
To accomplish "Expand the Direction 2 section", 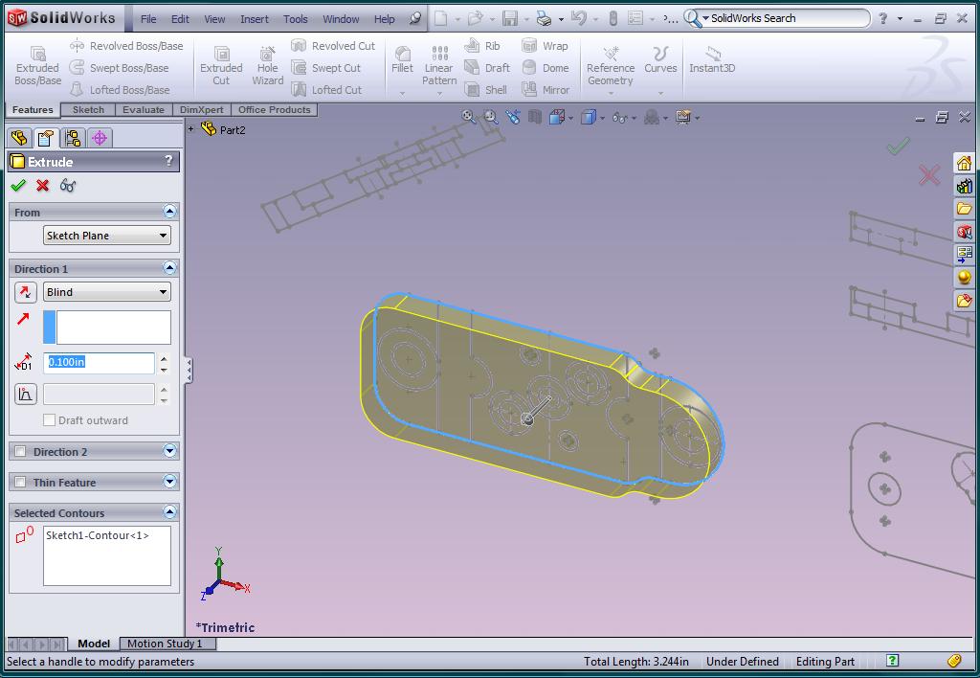I will [169, 451].
